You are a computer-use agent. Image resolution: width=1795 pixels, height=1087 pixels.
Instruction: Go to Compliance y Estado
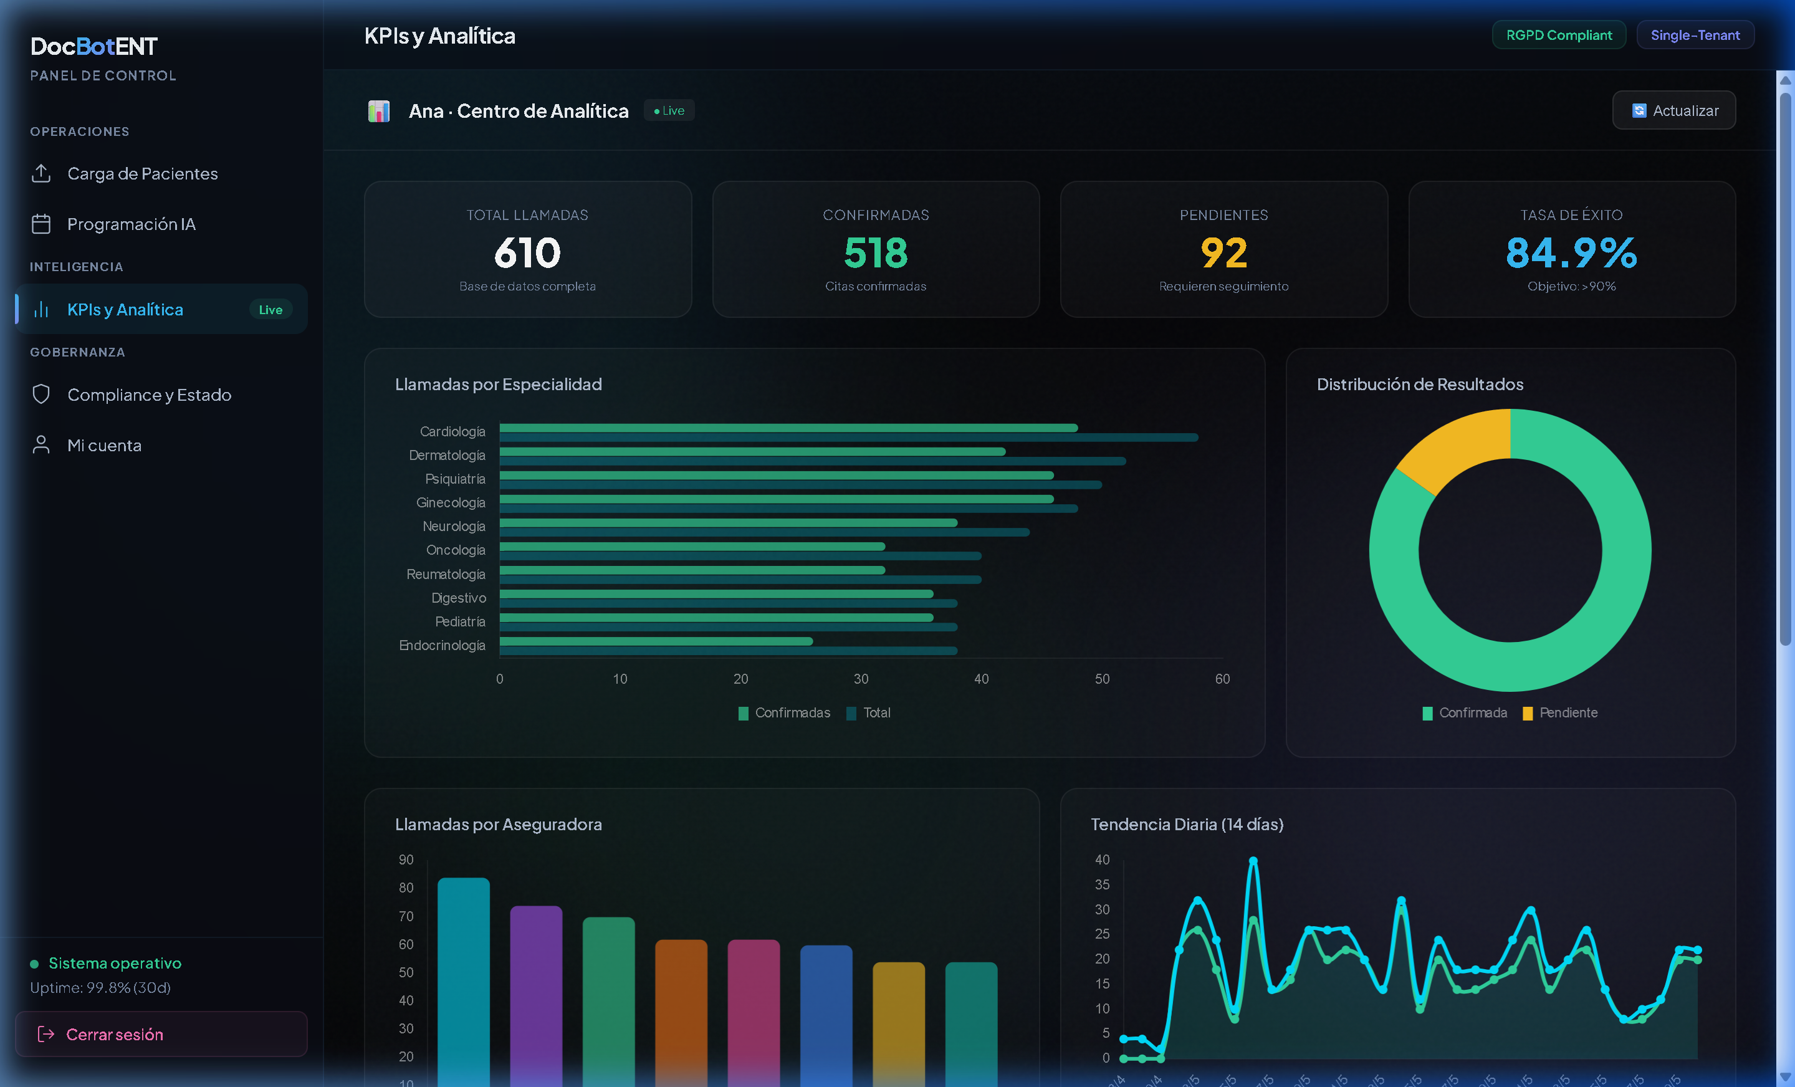click(160, 394)
